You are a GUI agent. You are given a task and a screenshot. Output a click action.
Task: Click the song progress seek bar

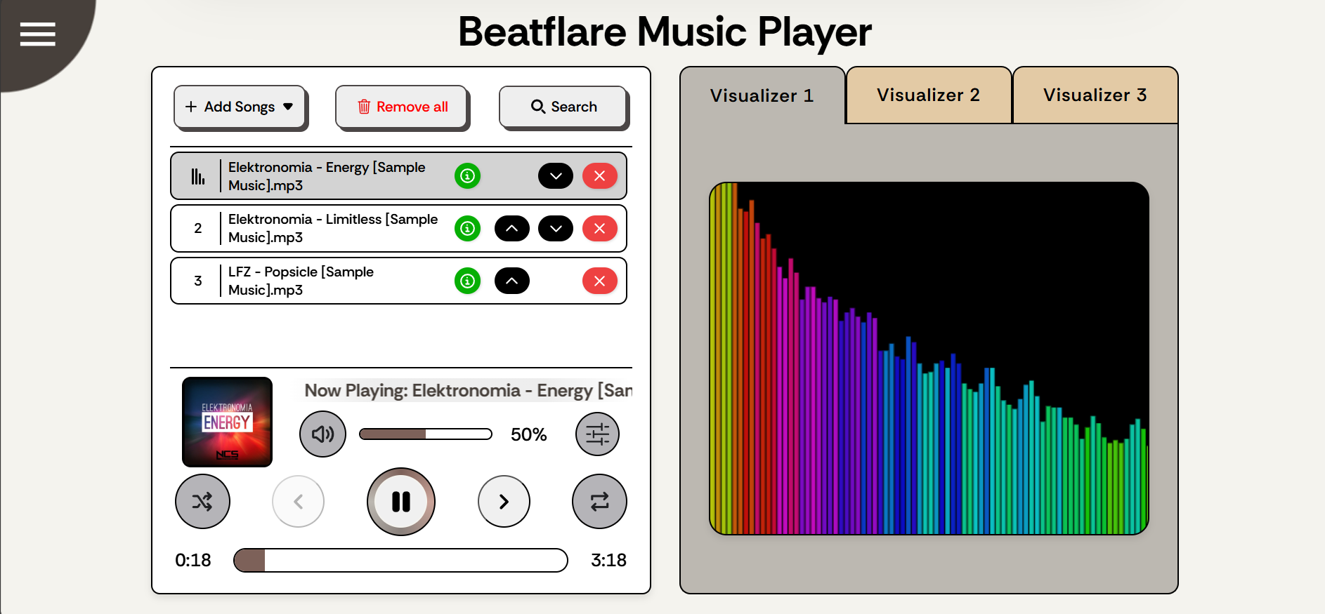400,561
